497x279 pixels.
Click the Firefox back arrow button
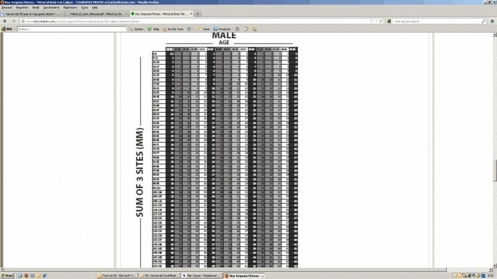click(5, 20)
